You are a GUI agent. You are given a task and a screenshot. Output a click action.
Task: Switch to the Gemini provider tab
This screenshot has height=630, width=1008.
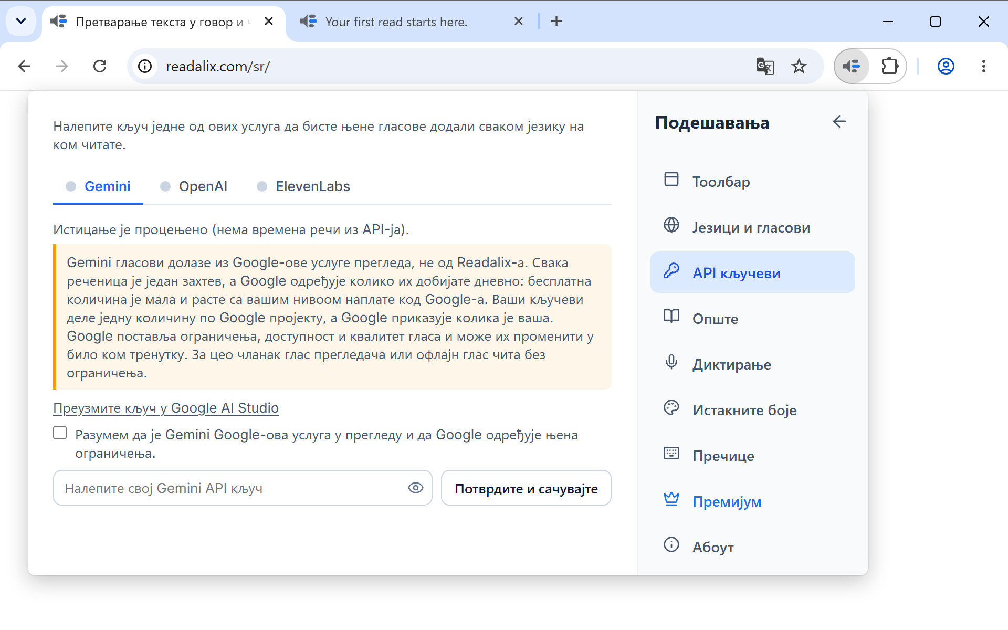(x=98, y=186)
